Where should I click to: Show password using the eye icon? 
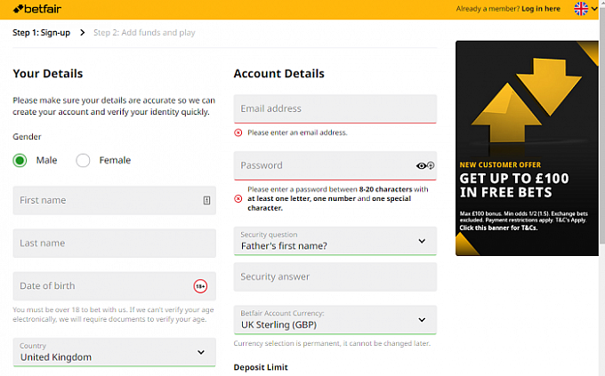coord(422,165)
